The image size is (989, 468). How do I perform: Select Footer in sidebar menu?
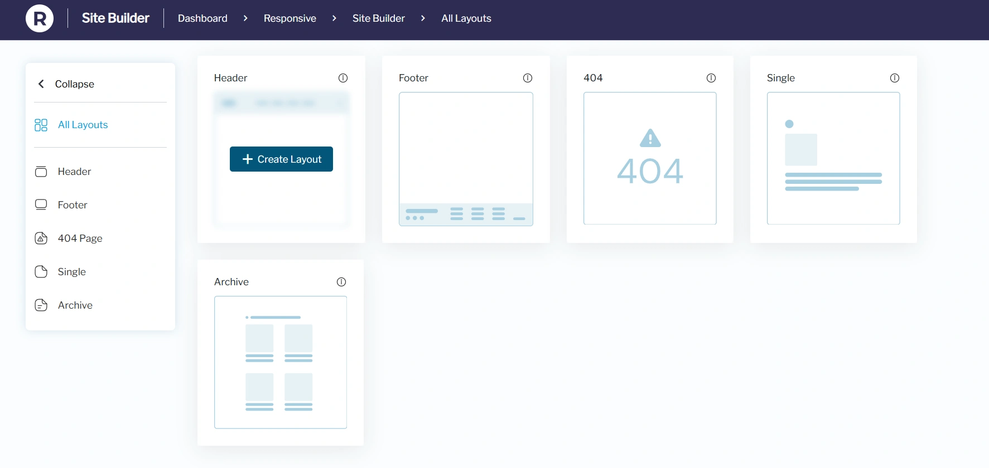[x=73, y=205]
